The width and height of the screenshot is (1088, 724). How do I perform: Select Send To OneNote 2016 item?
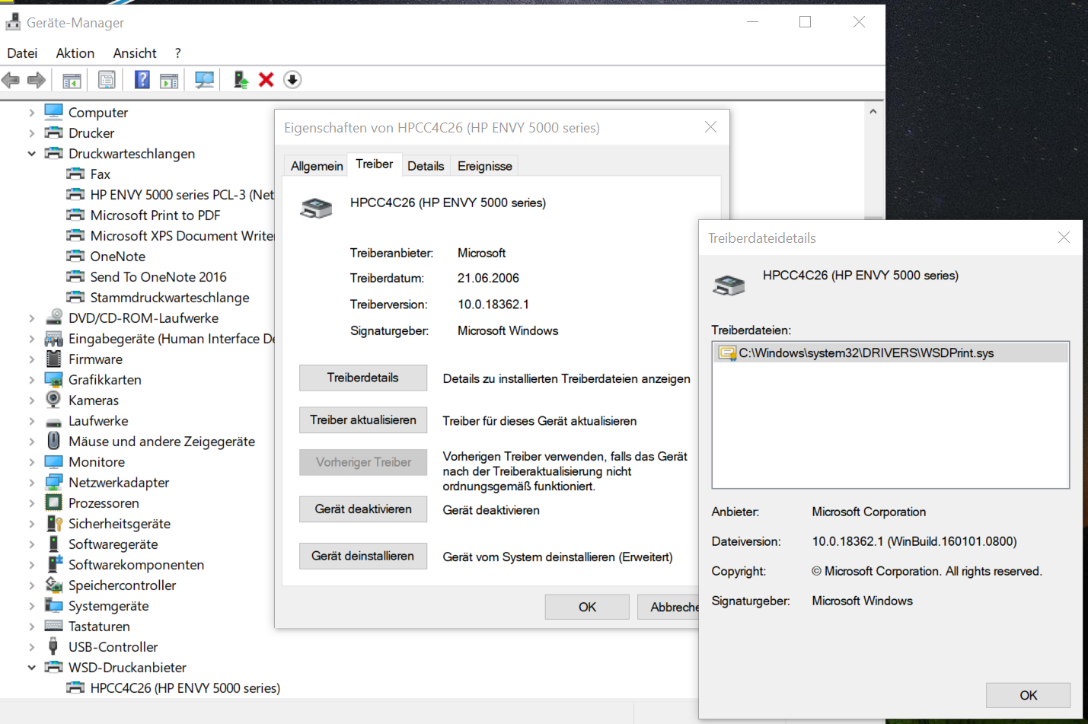point(158,277)
